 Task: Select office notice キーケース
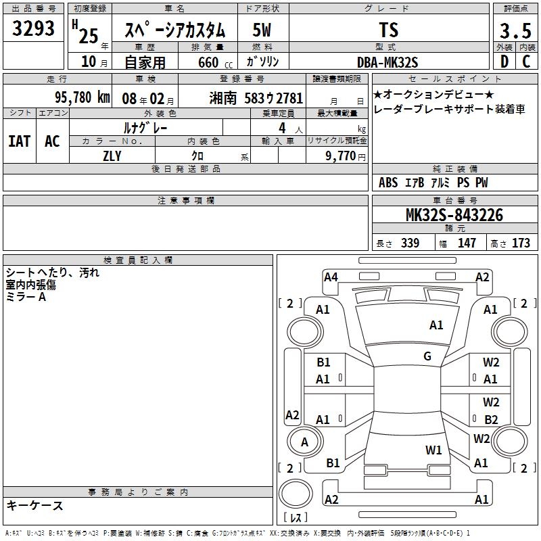click(34, 505)
